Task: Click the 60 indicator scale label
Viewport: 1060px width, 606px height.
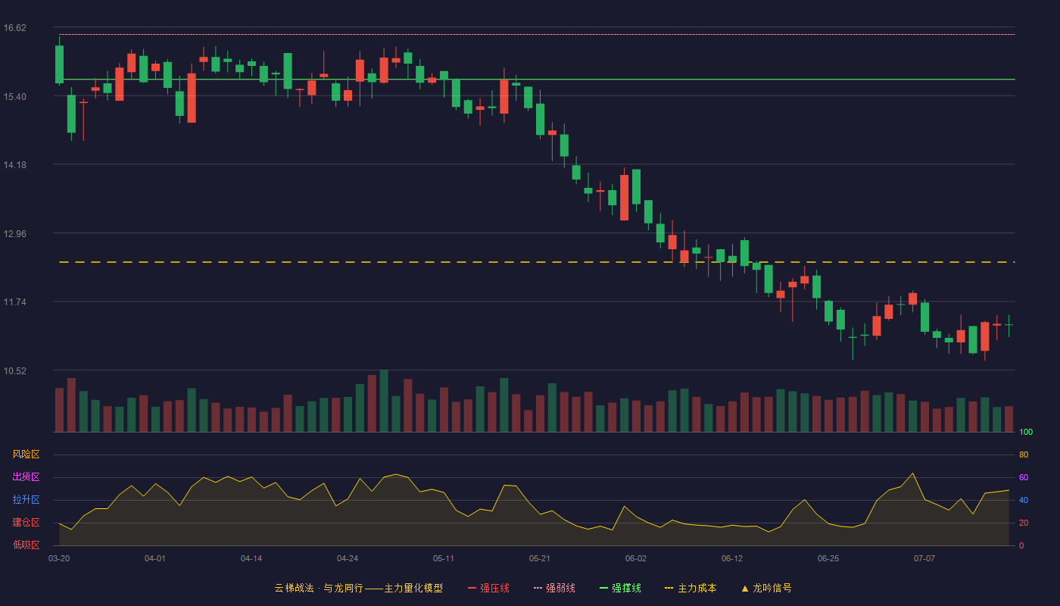Action: tap(1024, 477)
